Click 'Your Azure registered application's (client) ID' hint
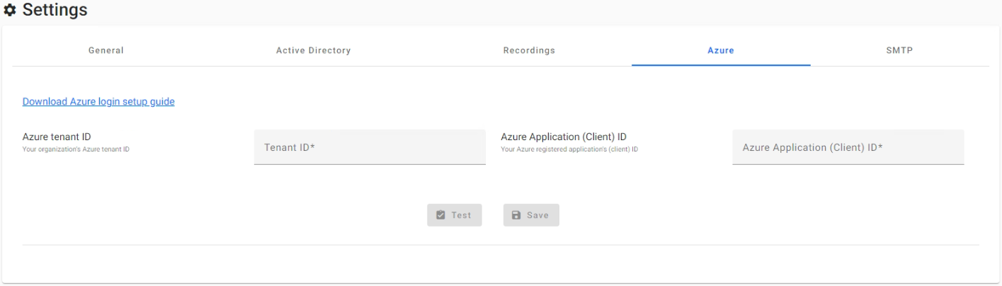 569,149
